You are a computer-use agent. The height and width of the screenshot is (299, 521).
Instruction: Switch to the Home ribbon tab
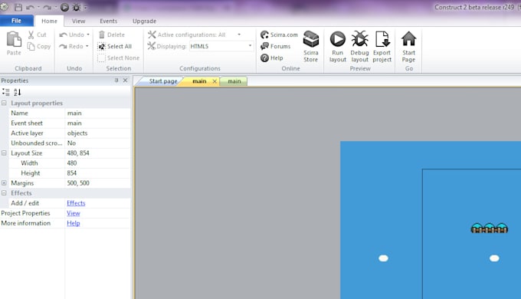click(49, 21)
